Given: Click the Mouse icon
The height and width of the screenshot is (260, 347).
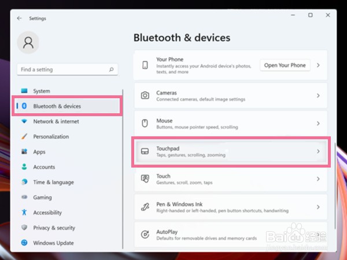Looking at the screenshot, I should pos(145,124).
